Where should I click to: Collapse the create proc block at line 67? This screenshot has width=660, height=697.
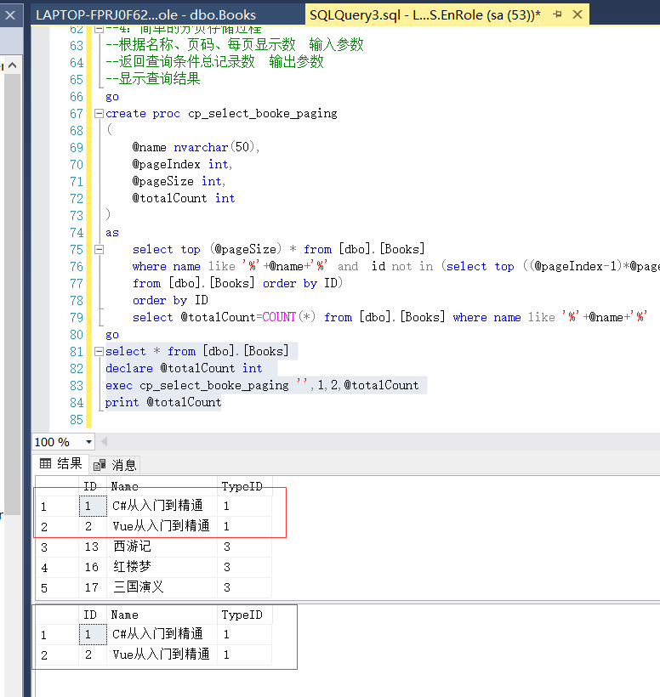coord(100,113)
